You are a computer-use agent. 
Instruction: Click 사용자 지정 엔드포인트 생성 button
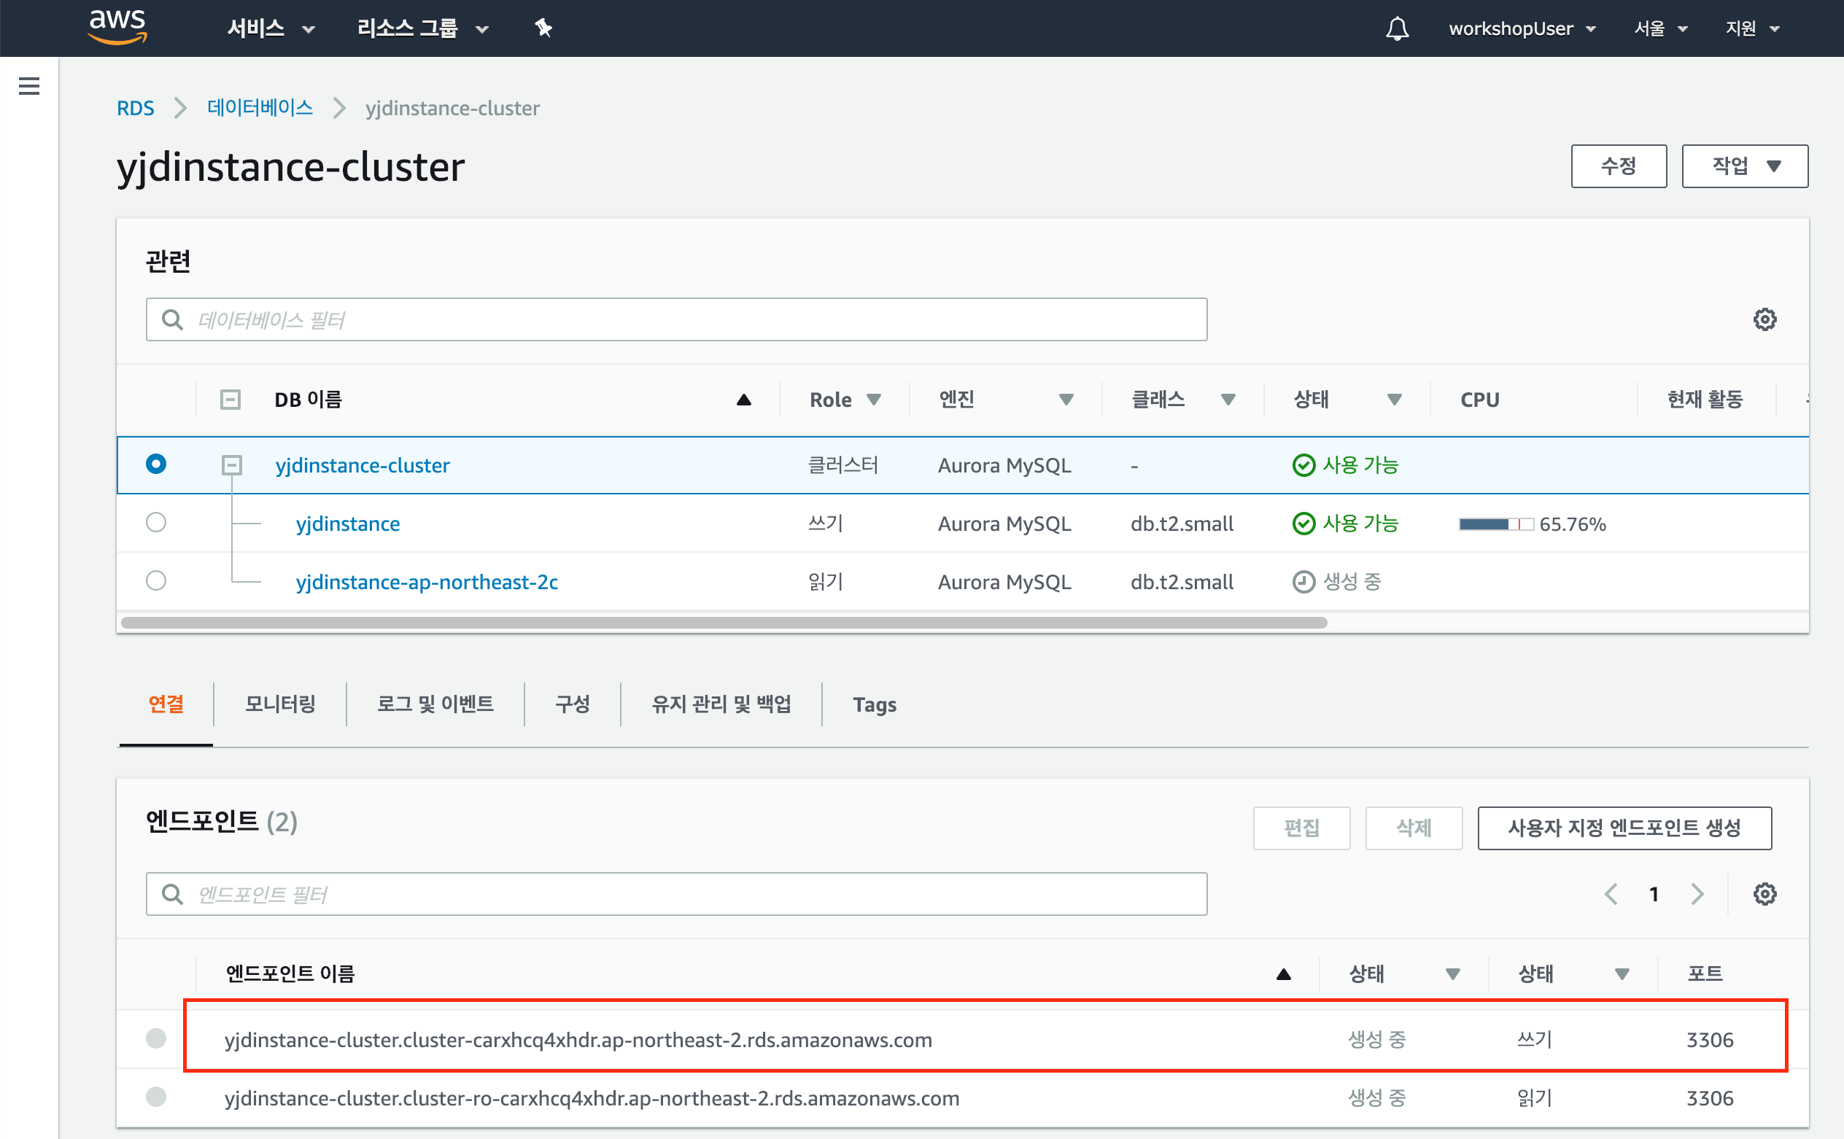1624,828
